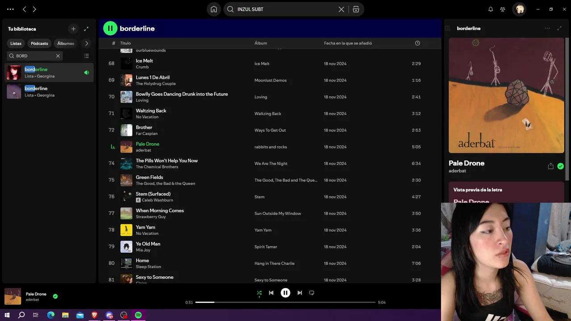Open The Chemical Brothers artist link
571x321 pixels.
pos(157,167)
